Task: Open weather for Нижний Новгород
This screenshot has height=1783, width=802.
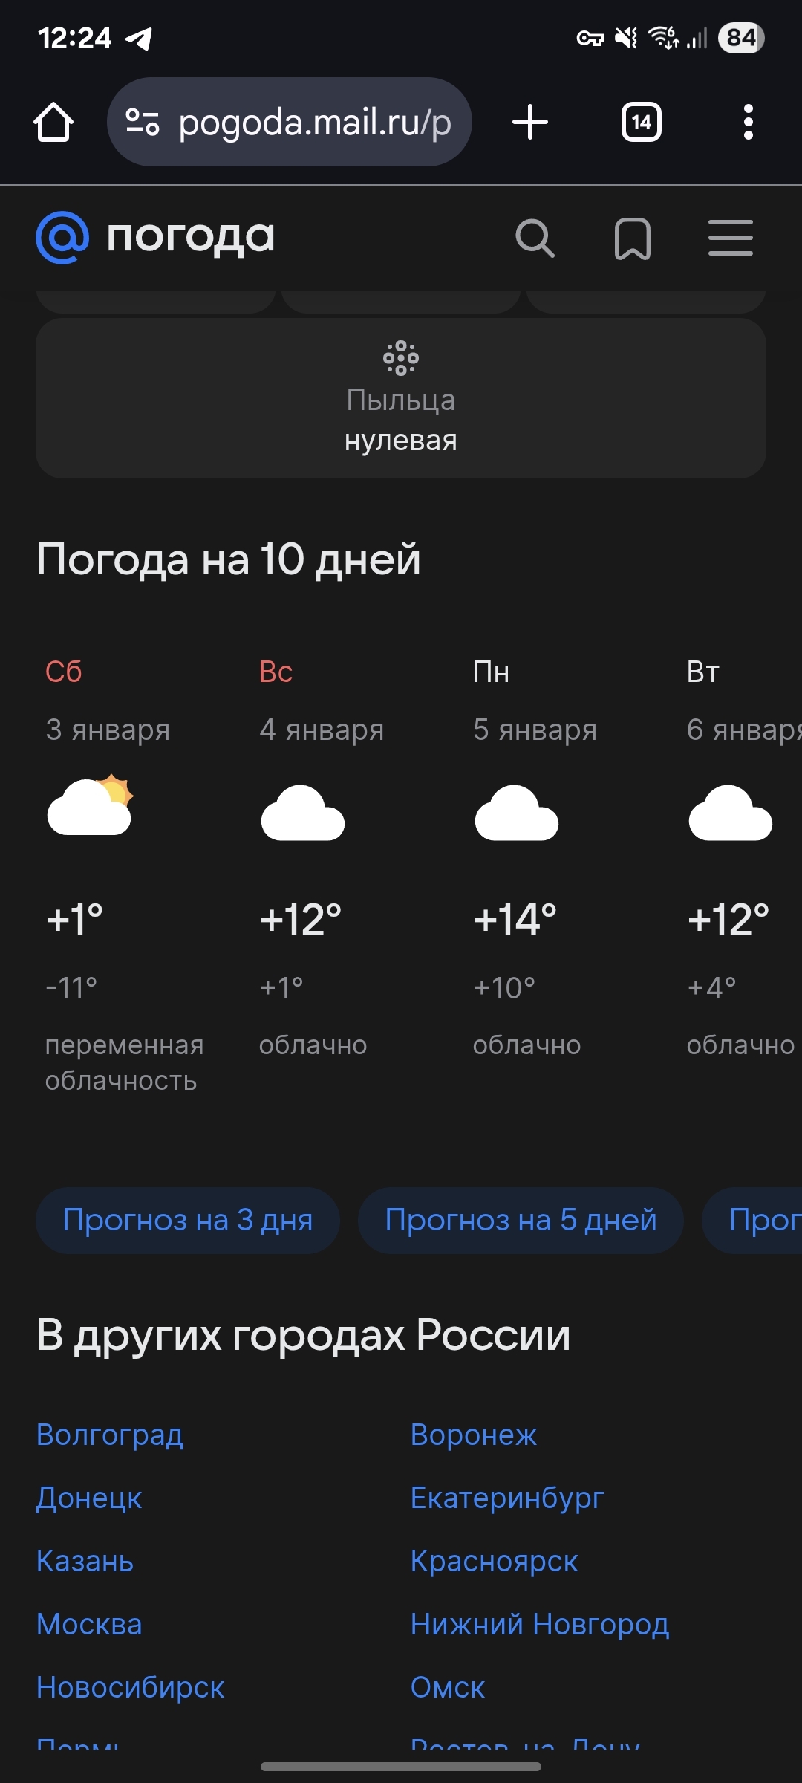Action: pos(540,1624)
